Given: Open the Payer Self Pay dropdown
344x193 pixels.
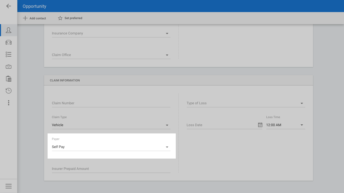Looking at the screenshot, I should point(111,147).
